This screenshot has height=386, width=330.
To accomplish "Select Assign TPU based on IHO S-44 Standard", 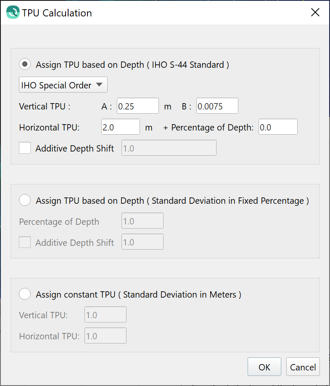I will 25,65.
